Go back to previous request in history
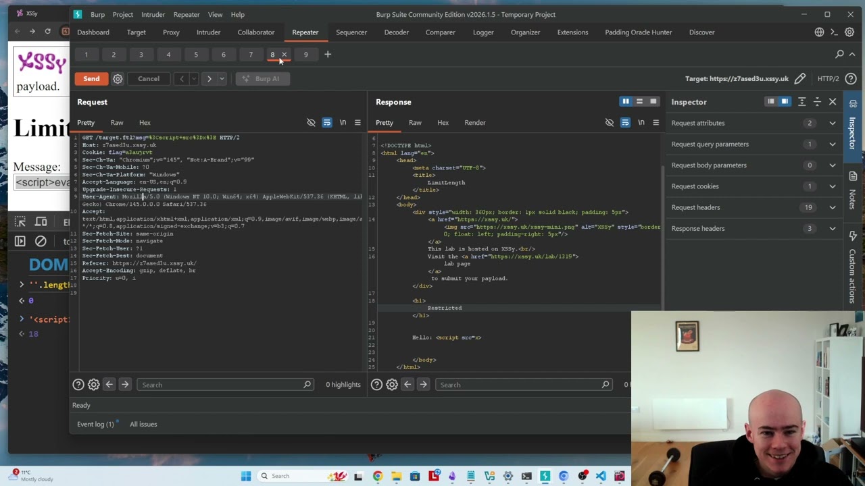 182,79
